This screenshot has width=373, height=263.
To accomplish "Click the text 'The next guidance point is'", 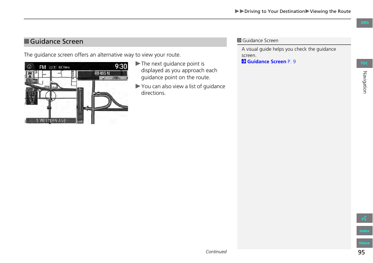I will [173, 64].
